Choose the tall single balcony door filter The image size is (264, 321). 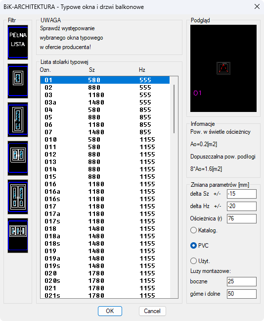(18, 119)
